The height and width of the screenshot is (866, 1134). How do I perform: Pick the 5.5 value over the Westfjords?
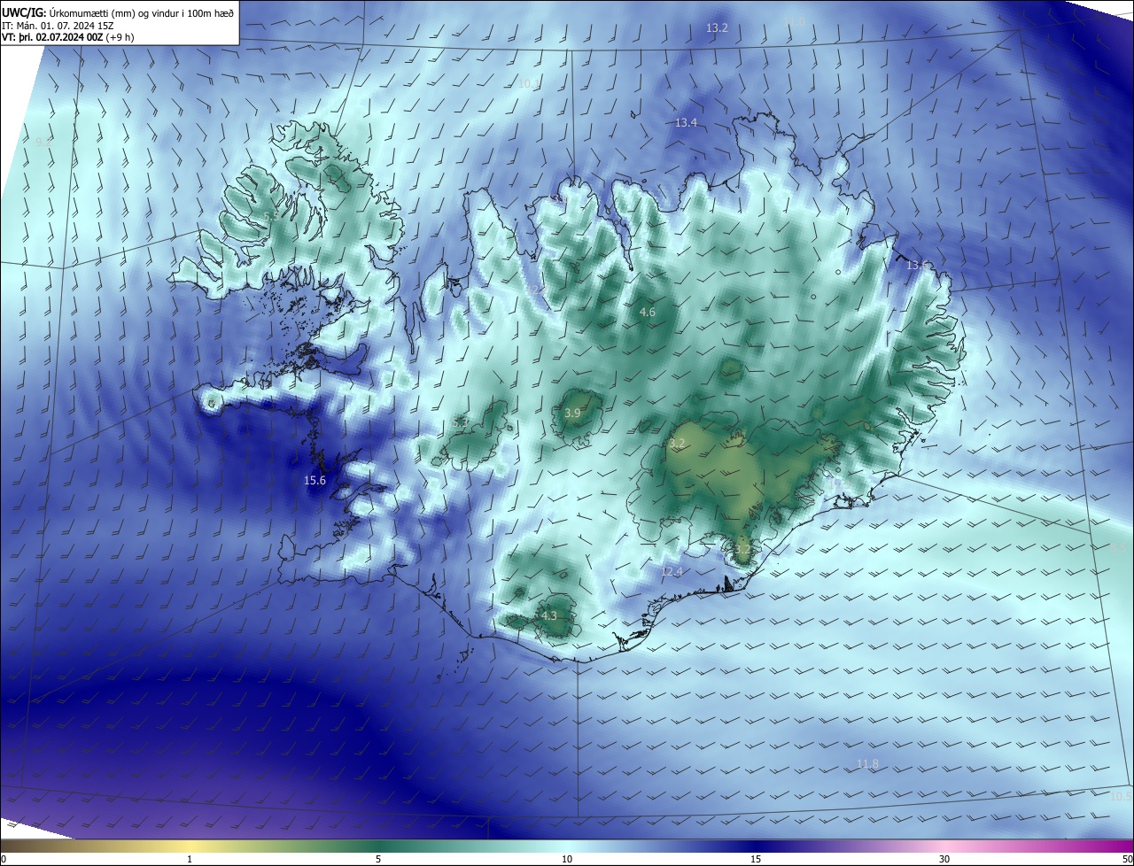271,215
